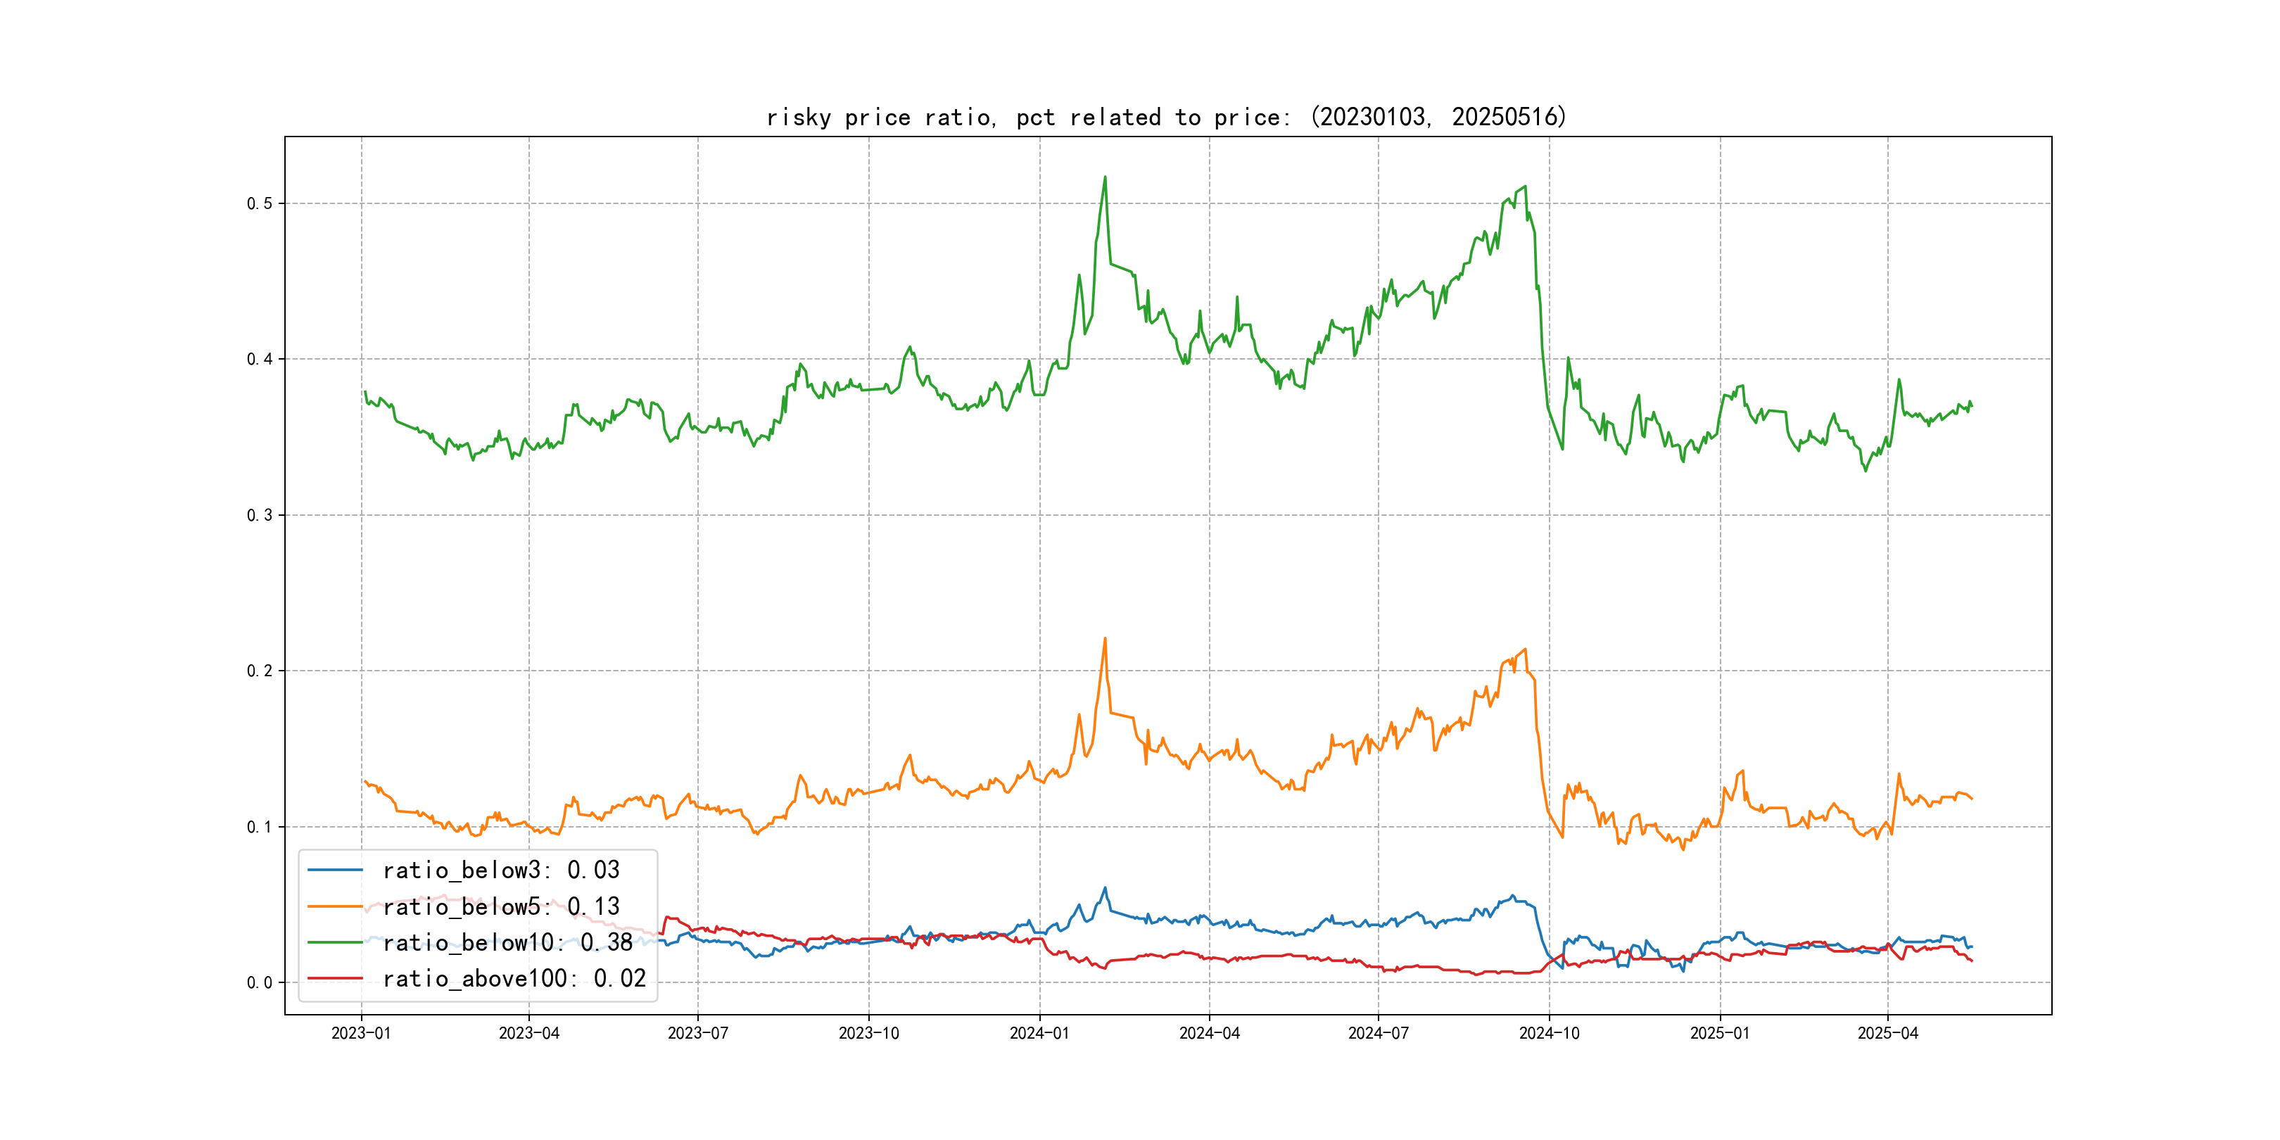
Task: Click the red ratio_above100 legend line
Action: (334, 979)
